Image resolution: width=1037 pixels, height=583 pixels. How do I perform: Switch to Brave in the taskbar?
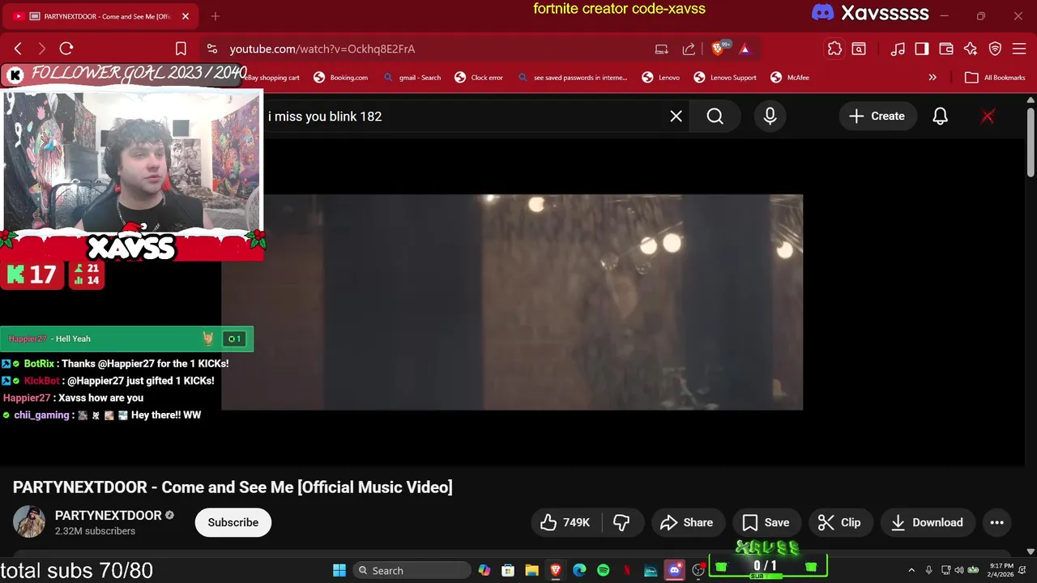[556, 570]
